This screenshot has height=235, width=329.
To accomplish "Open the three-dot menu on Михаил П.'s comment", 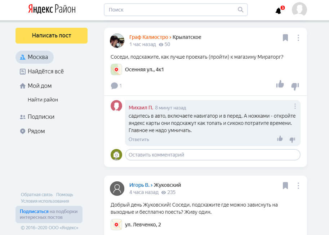I will click(x=295, y=106).
